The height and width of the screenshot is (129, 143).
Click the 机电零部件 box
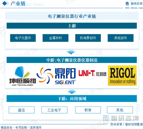click(88, 38)
